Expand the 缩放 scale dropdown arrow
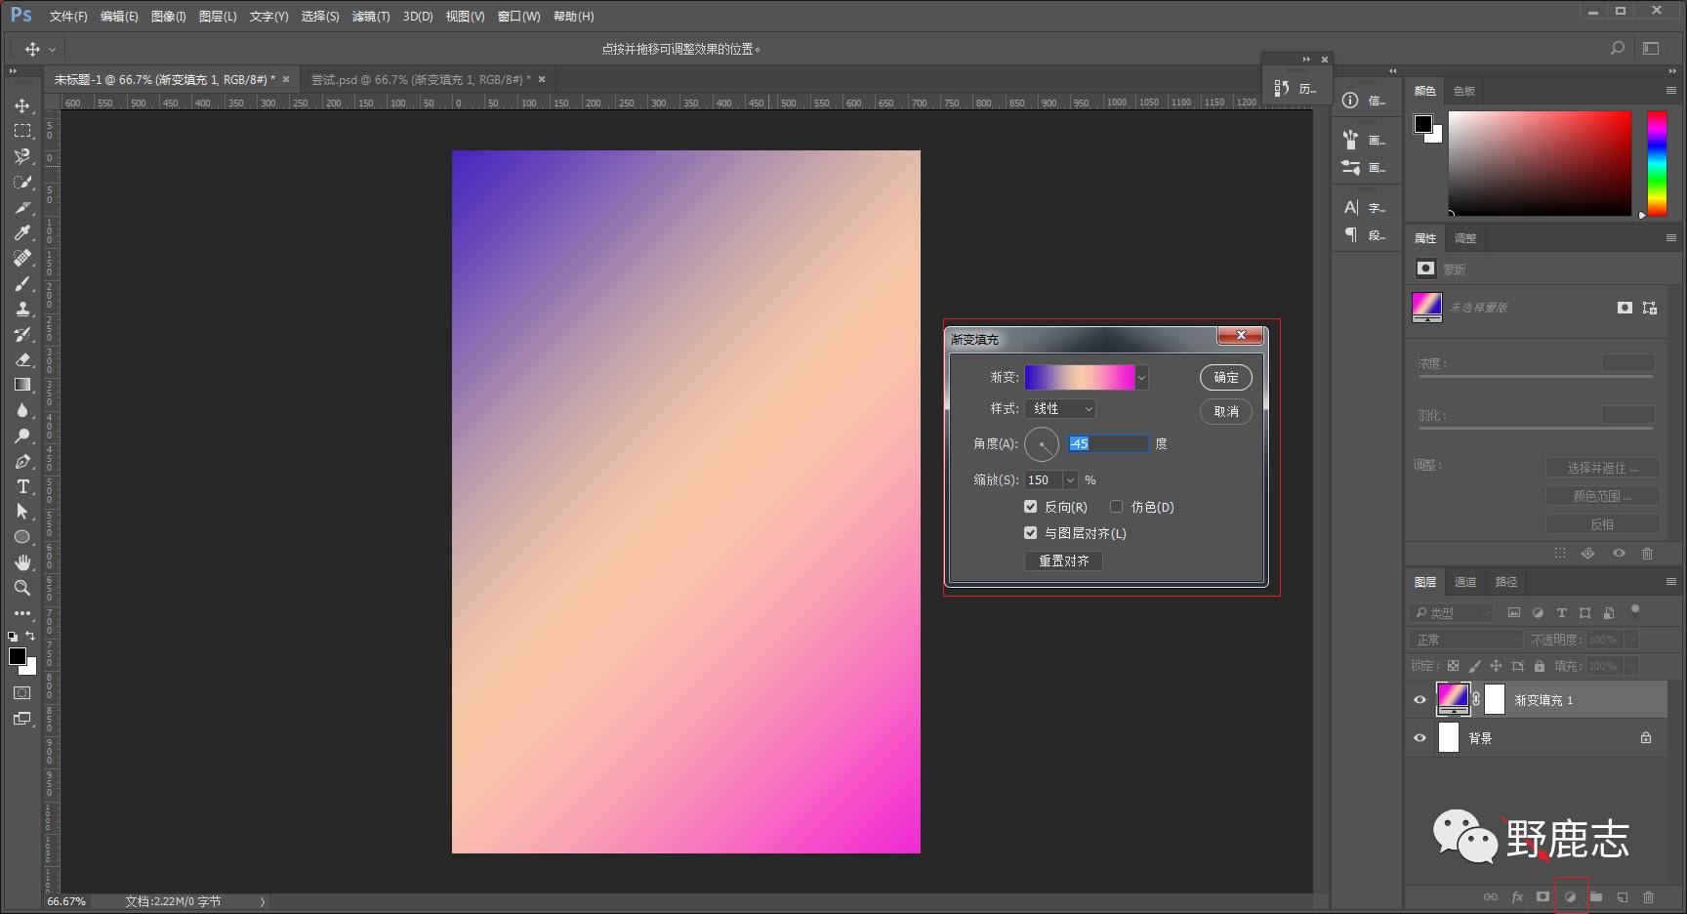1687x914 pixels. point(1070,480)
